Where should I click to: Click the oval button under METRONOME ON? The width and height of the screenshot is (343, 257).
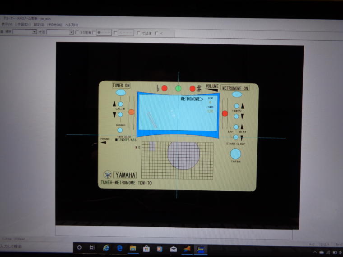(236, 94)
